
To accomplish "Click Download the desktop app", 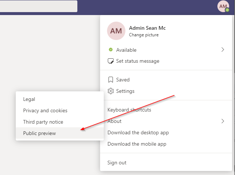I will [x=138, y=132].
